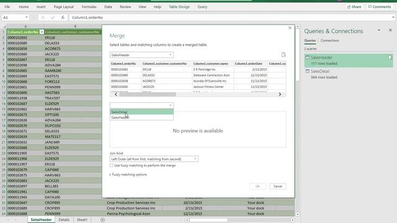This screenshot has width=397, height=223.
Task: Open the Column1.orderNo filter dropdown in header
Action: [42, 32]
